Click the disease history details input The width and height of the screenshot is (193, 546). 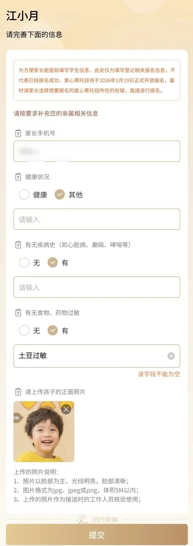click(x=97, y=287)
